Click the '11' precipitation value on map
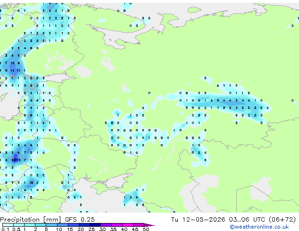Viewport: 299px width, 231px height. pyautogui.click(x=18, y=71)
